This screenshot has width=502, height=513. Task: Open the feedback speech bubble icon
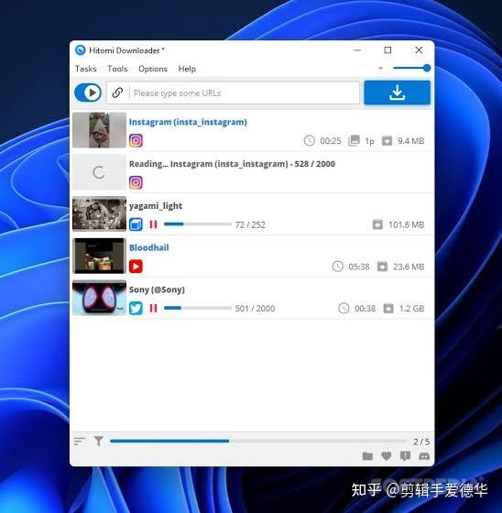point(405,456)
